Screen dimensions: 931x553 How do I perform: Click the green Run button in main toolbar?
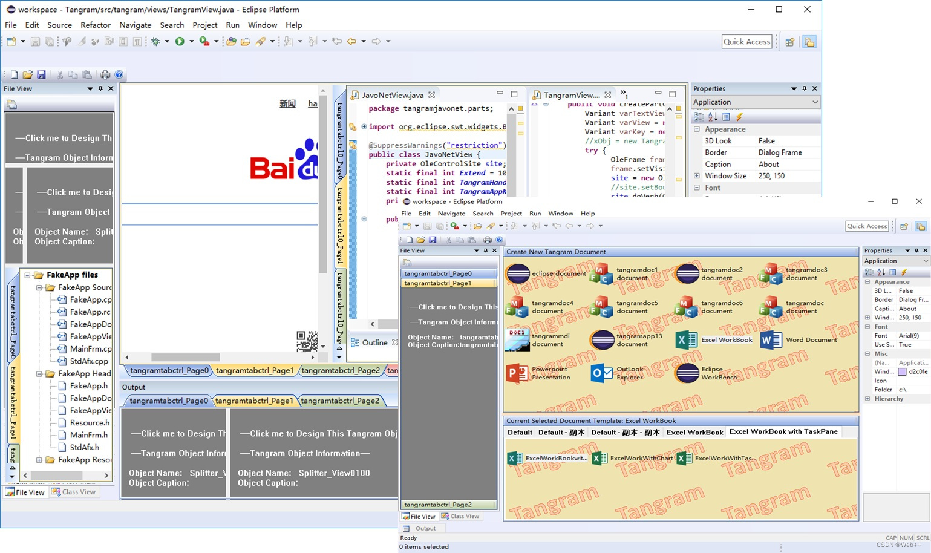coord(180,41)
